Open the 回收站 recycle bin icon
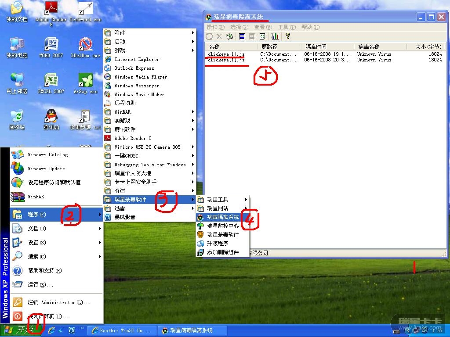 pyautogui.click(x=17, y=119)
